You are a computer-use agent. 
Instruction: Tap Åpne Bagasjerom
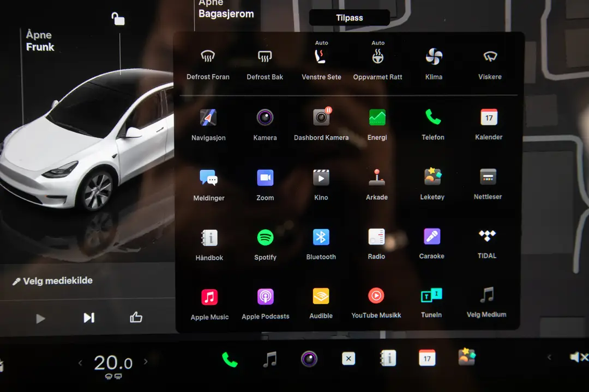tap(226, 10)
